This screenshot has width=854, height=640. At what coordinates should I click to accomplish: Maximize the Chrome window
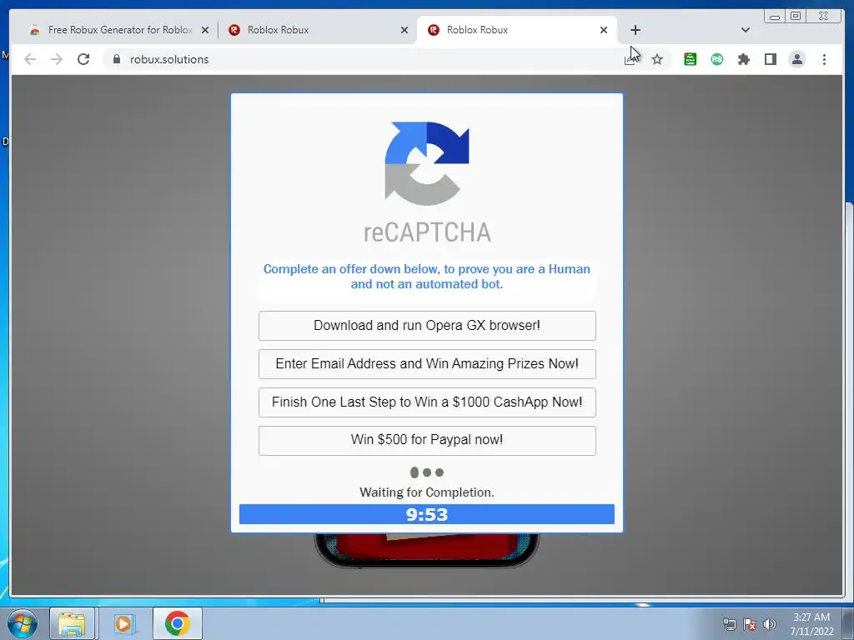click(x=795, y=17)
